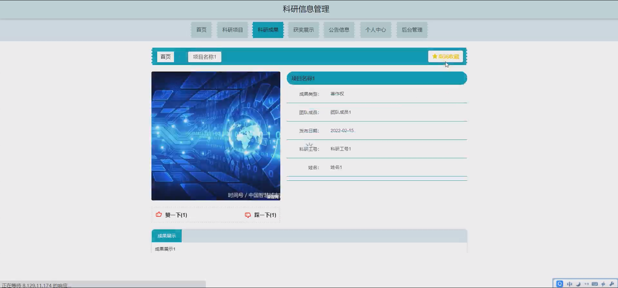Select the 成果展示 tab
The width and height of the screenshot is (618, 288).
click(167, 236)
